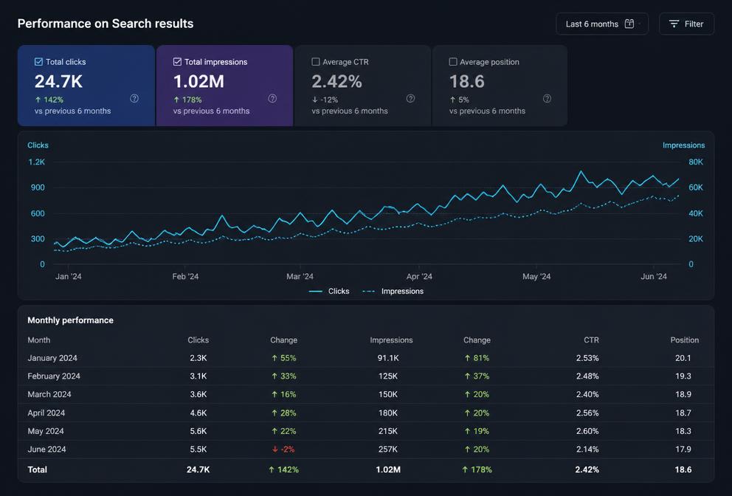This screenshot has height=496, width=732.
Task: Click the Mar '24 axis label
Action: tap(300, 277)
